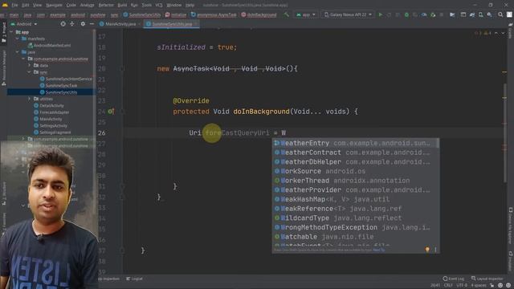
Task: Select SunshineSyncTask in project tree
Action: pyautogui.click(x=59, y=86)
